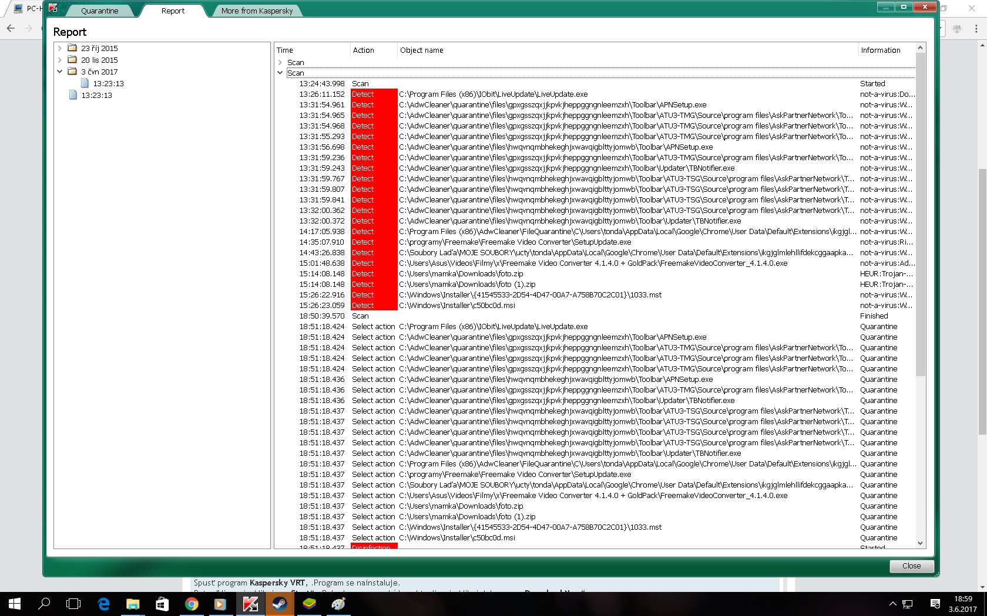Screen dimensions: 987x616
Task: Click the timestamp 18:50:39.570
Action: tap(322, 316)
